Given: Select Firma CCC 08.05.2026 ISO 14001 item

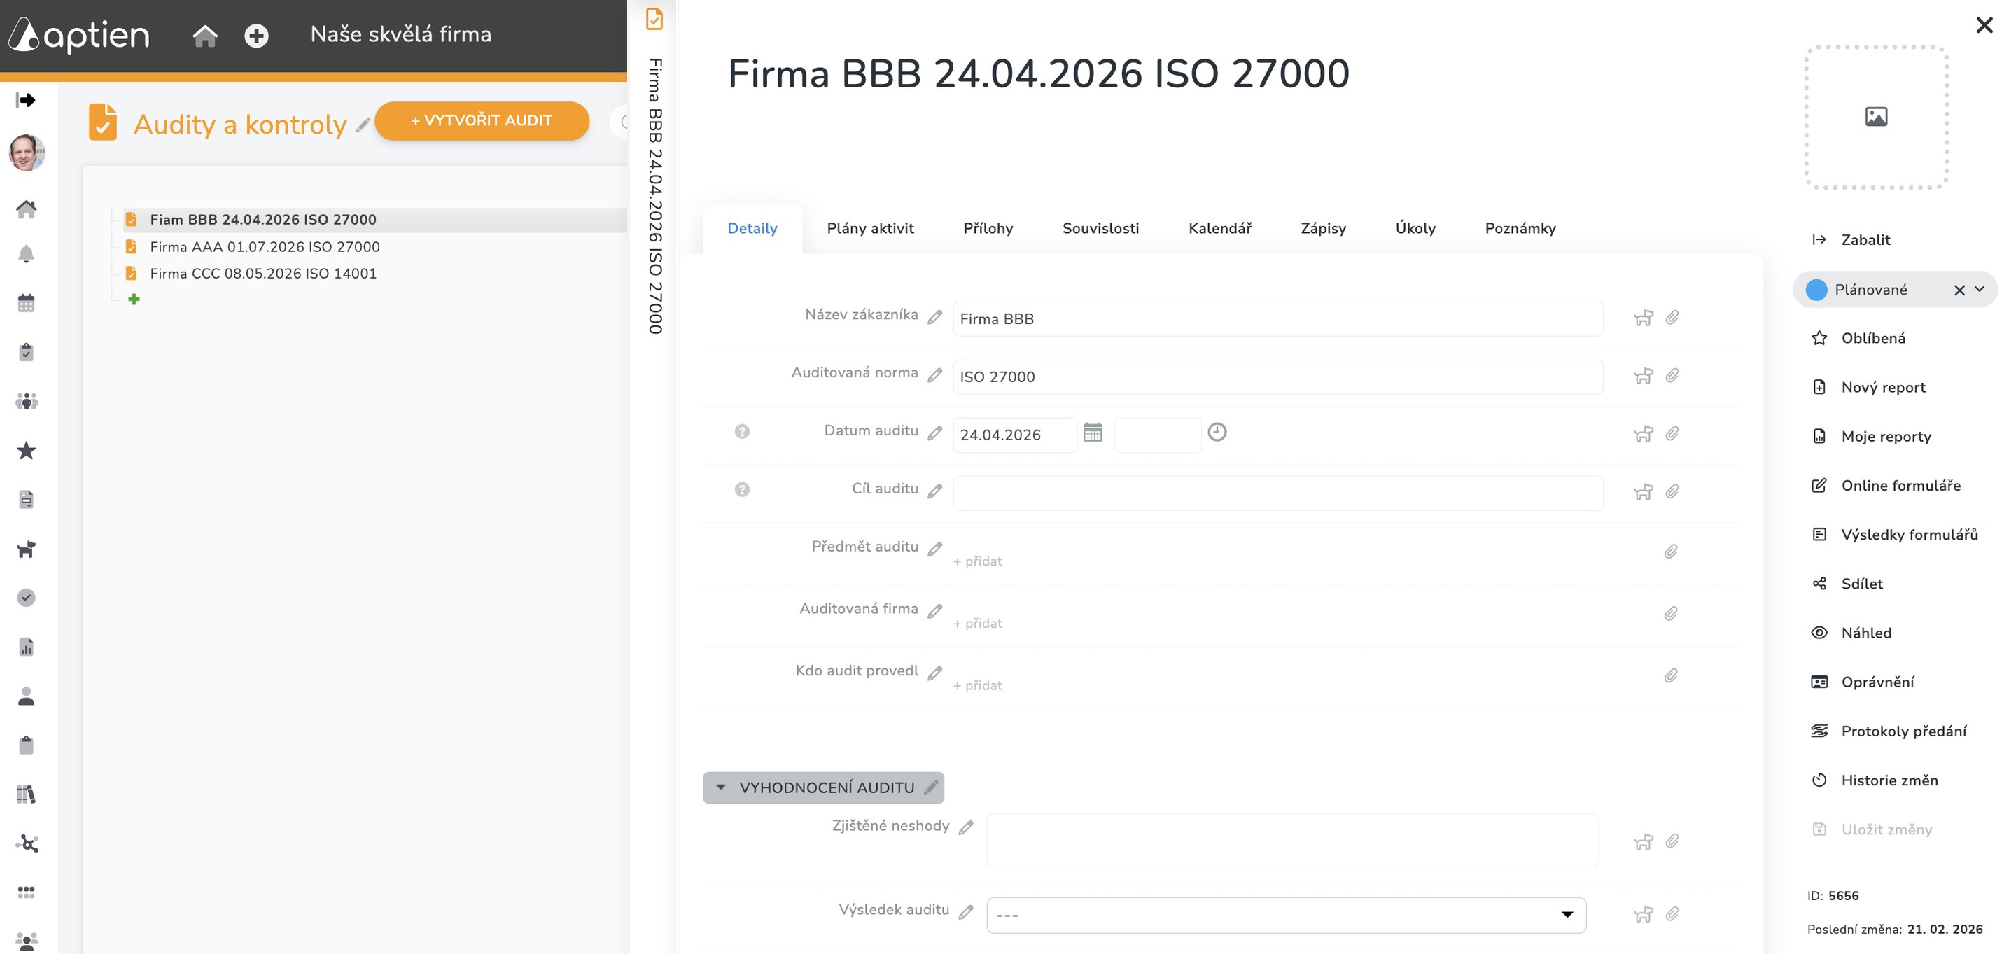Looking at the screenshot, I should tap(263, 273).
